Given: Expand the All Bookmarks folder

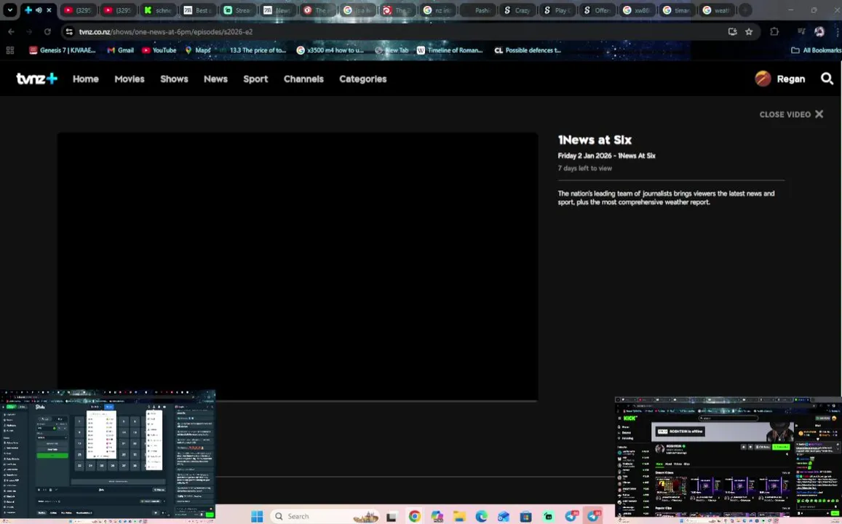Looking at the screenshot, I should click(x=816, y=50).
